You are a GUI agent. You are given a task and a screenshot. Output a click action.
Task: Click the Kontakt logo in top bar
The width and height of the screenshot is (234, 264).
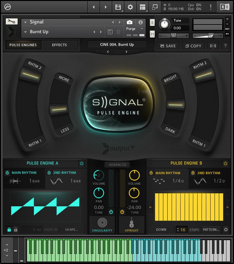(x=7, y=7)
